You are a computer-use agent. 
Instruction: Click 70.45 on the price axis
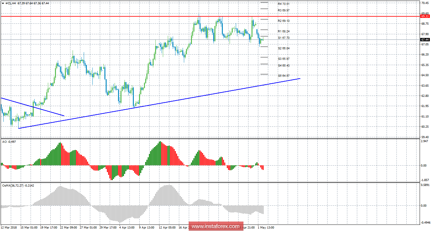point(426,3)
